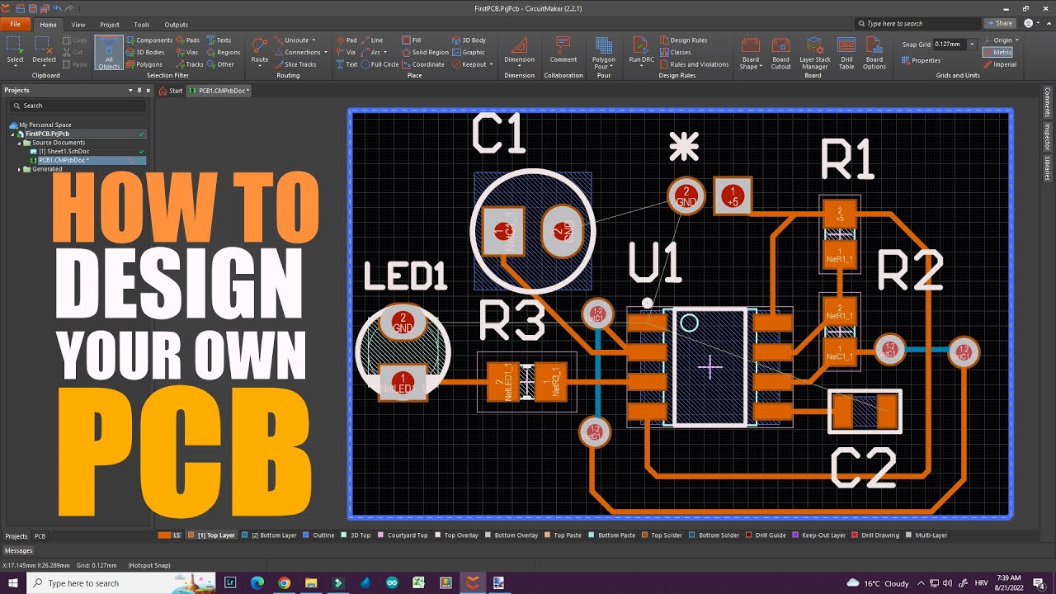The width and height of the screenshot is (1056, 594).
Task: Expand the Generated folder in Projects
Action: [19, 169]
